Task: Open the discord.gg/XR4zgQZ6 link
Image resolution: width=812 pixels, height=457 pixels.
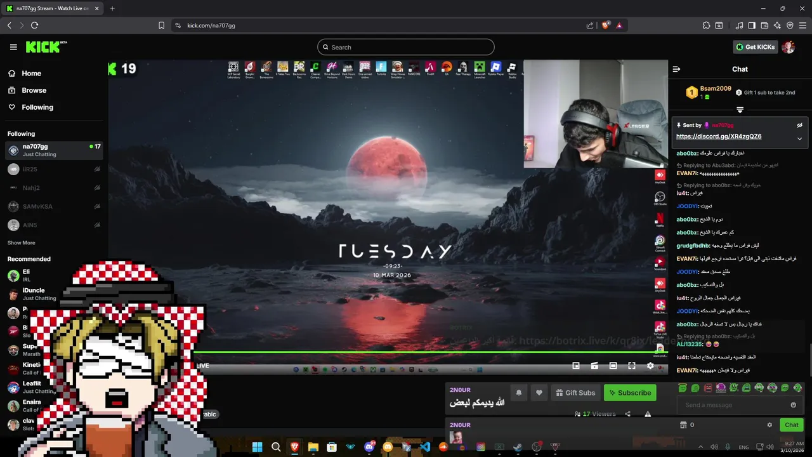Action: 719,136
